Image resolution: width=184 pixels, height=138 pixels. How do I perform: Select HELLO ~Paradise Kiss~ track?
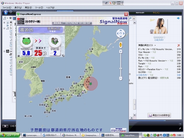click(x=159, y=69)
